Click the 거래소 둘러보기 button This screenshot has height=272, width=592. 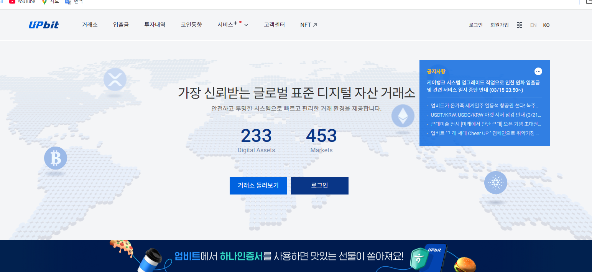tap(258, 186)
